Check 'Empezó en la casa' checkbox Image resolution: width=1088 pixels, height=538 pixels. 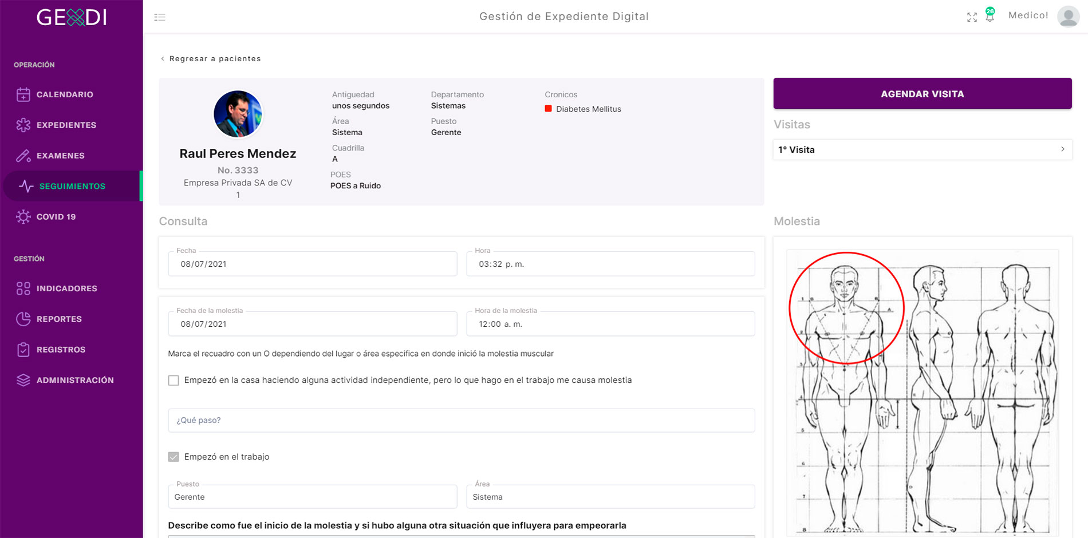coord(174,380)
